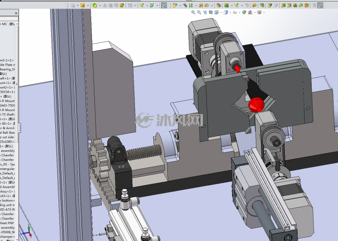The height and width of the screenshot is (241, 338).
Task: Open the Display Style dropdown arrow
Action: (230, 13)
